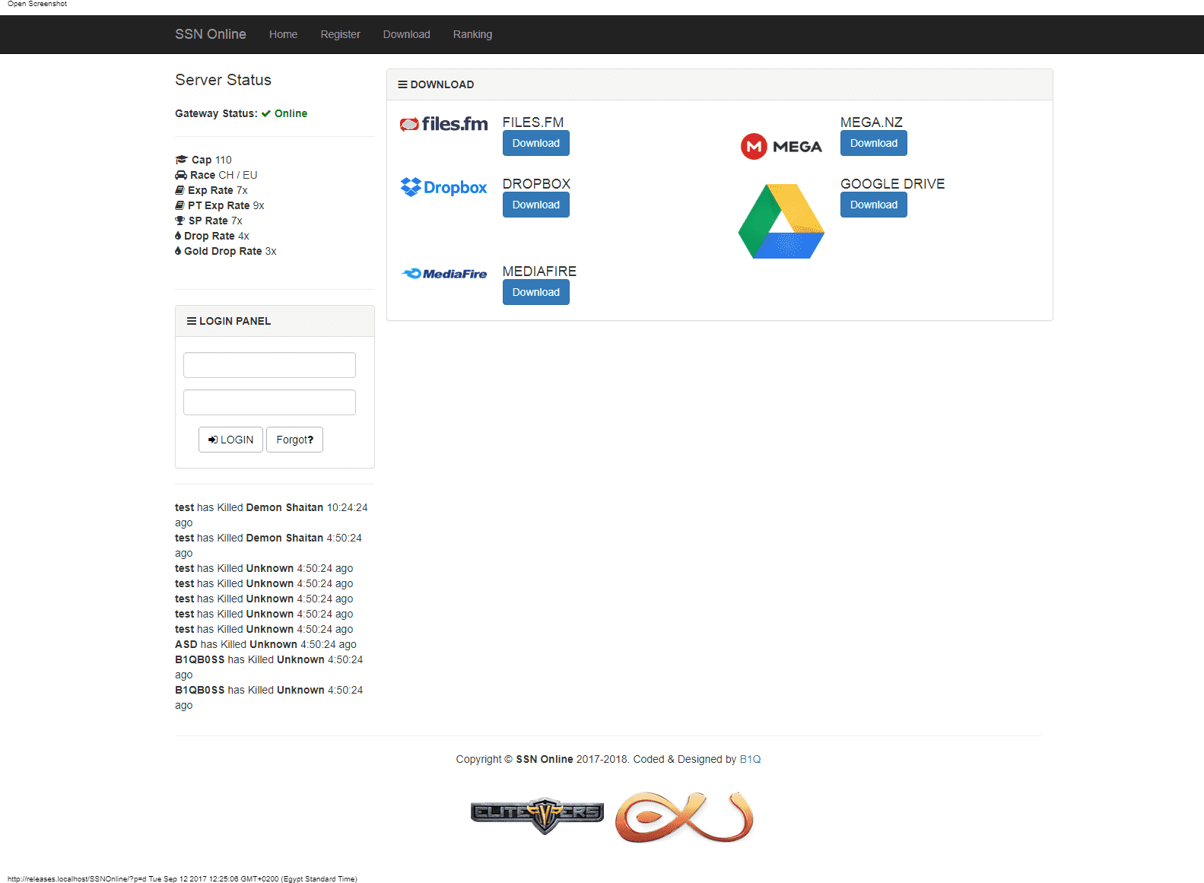Click the 'Server Status' heading
The height and width of the screenshot is (883, 1204).
(x=223, y=80)
